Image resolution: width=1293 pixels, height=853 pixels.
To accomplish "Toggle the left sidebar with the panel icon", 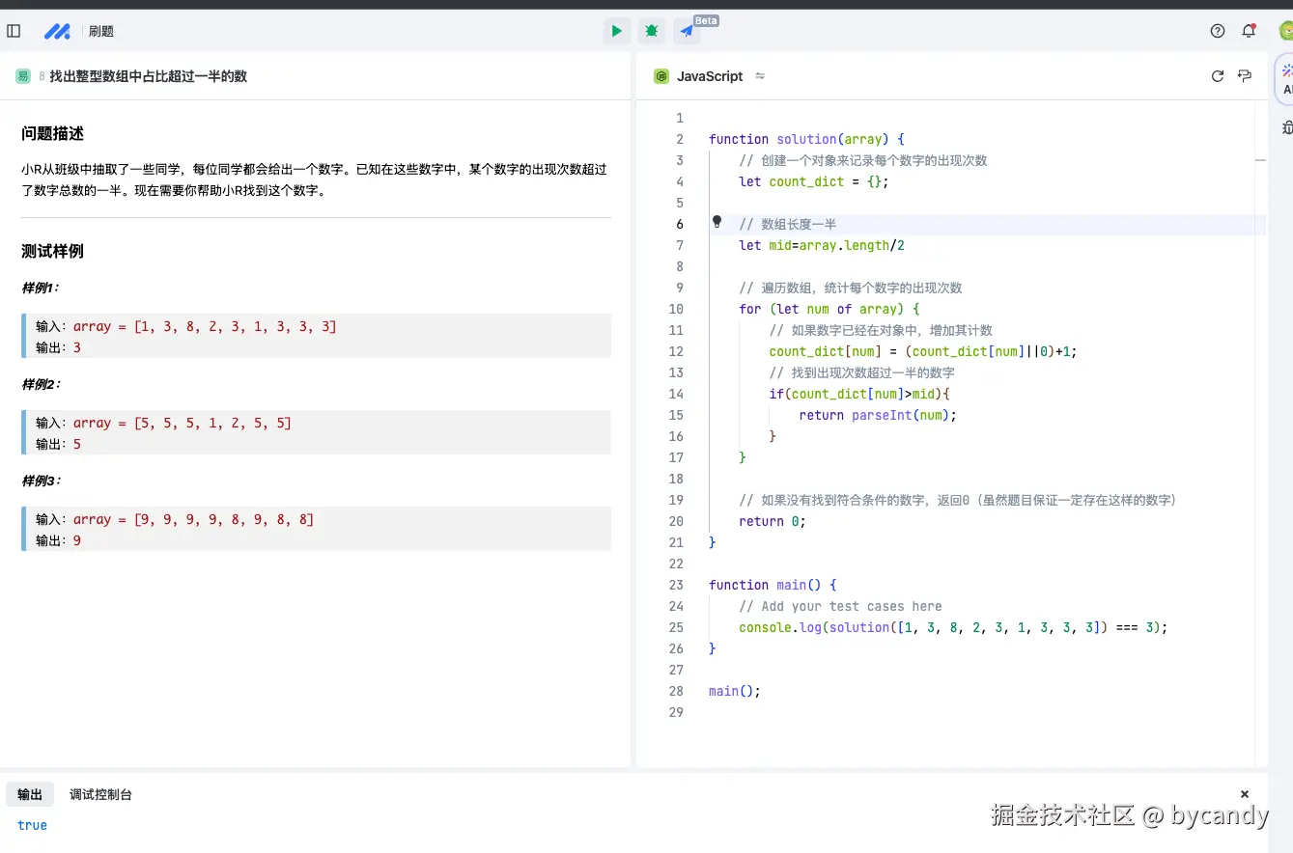I will (14, 30).
